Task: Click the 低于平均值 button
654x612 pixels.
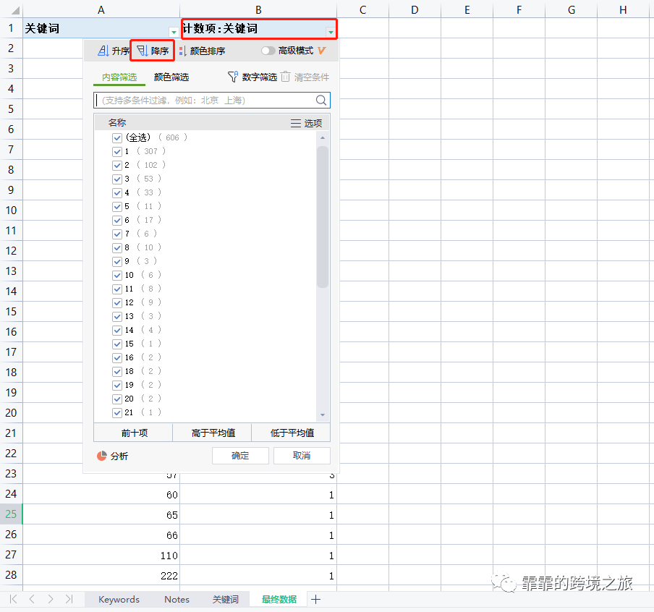Action: [291, 433]
